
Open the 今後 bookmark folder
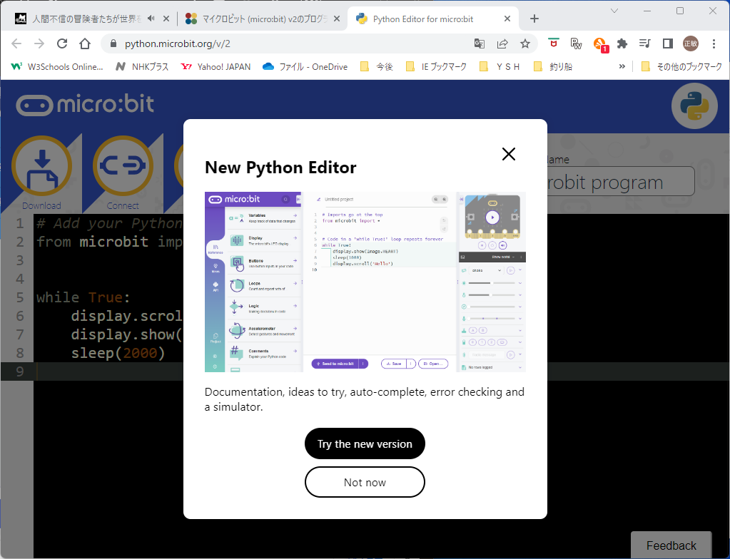coord(377,67)
